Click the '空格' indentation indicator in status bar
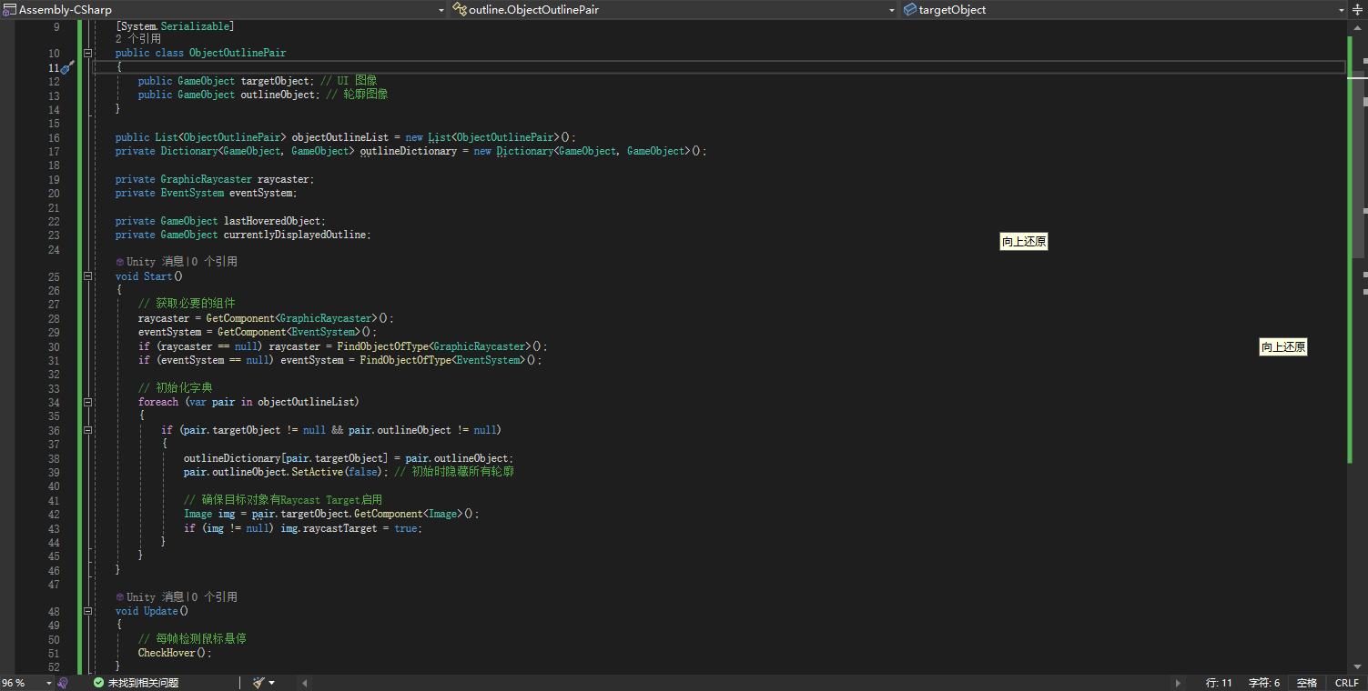The image size is (1368, 691). coord(1306,683)
